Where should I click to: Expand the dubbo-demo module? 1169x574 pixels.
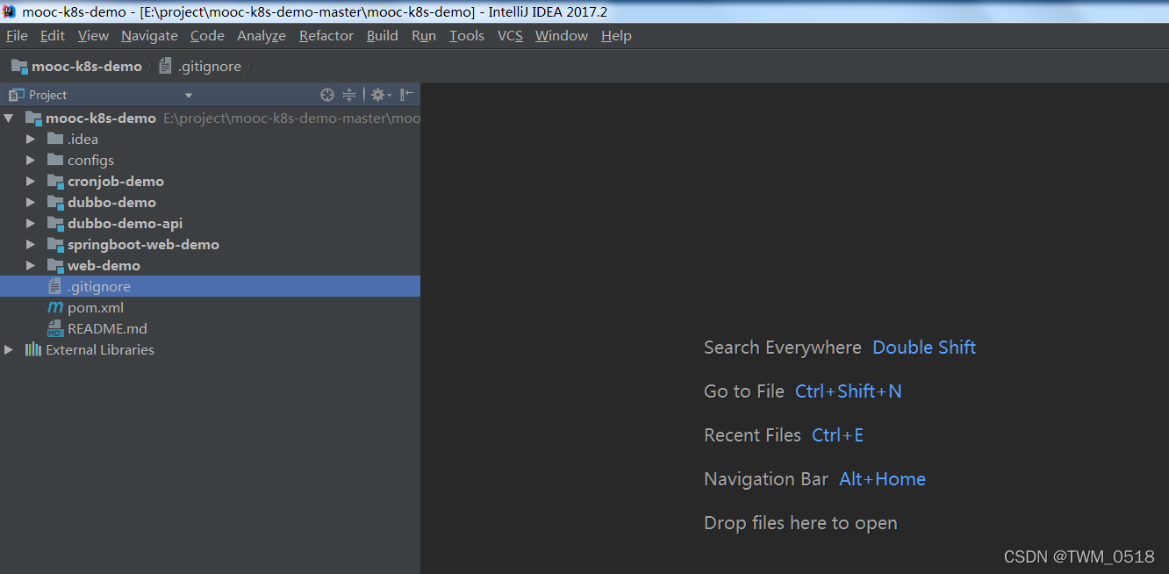pos(31,202)
